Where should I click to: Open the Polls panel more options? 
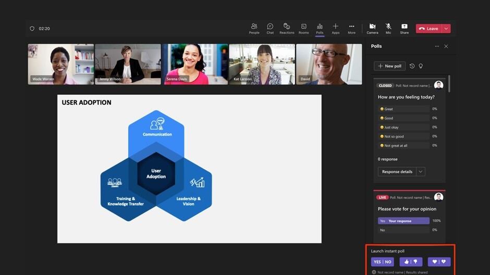click(x=437, y=46)
